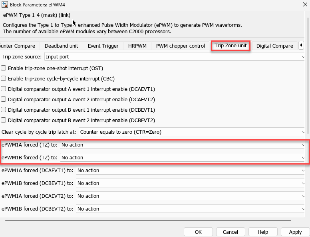Click the OK button
This screenshot has width=310, height=237.
(198, 232)
